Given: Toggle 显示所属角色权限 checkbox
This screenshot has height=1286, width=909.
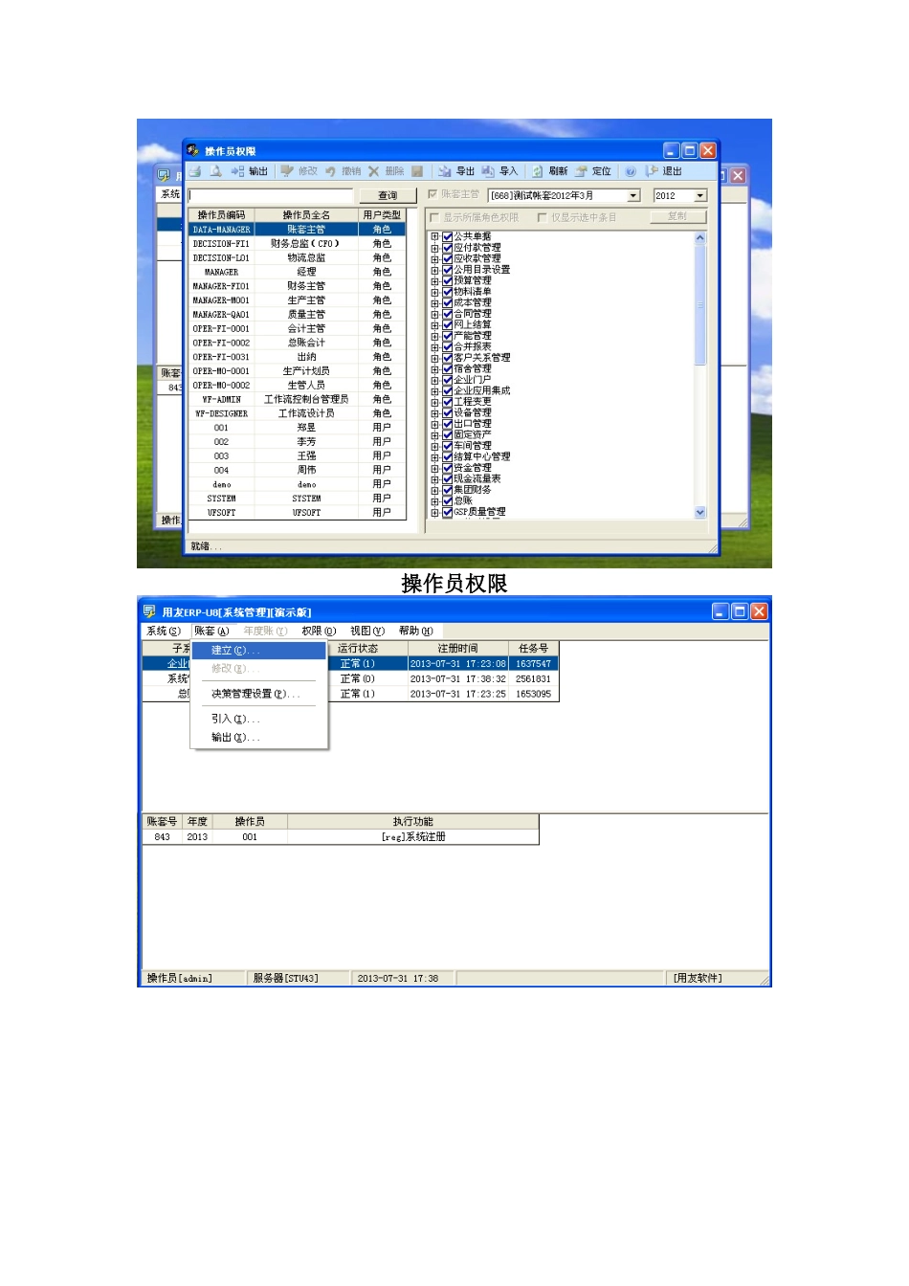Looking at the screenshot, I should coord(434,217).
